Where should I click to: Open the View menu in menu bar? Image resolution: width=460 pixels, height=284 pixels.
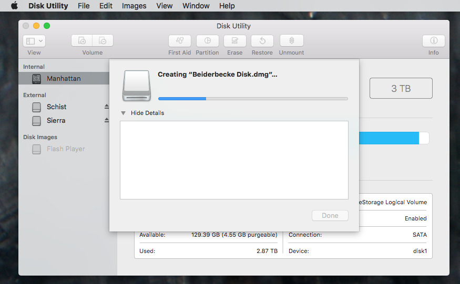(164, 6)
